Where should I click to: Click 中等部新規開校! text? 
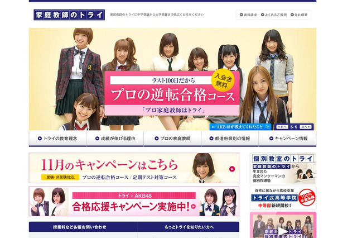pos(274,206)
